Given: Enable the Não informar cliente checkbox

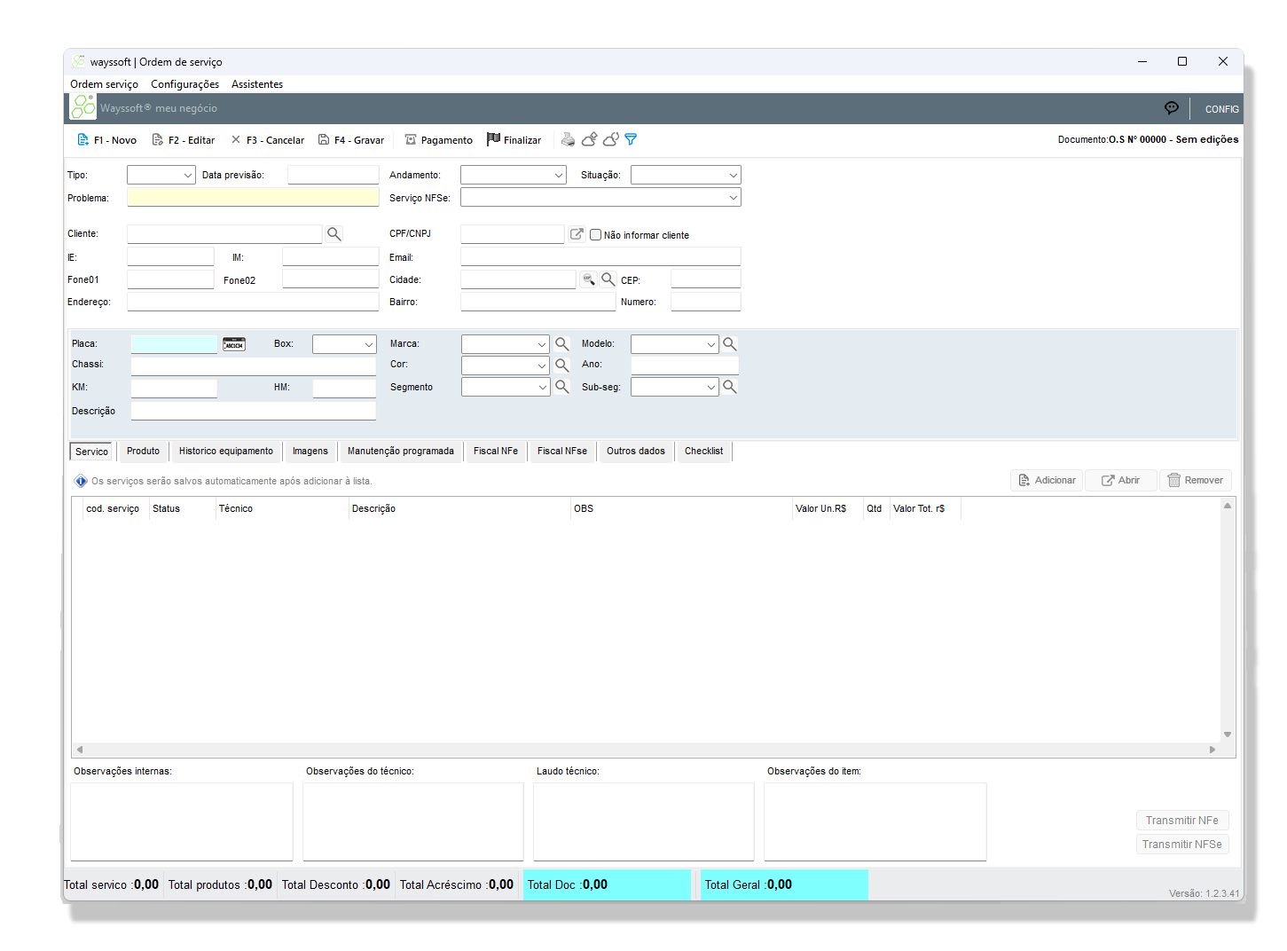Looking at the screenshot, I should pyautogui.click(x=596, y=235).
